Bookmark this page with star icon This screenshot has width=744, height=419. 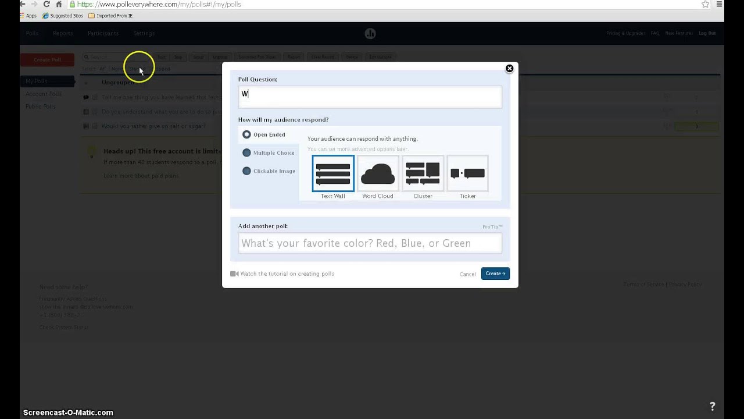(705, 4)
